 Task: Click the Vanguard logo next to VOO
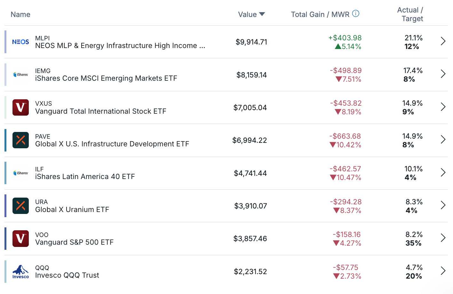20,239
